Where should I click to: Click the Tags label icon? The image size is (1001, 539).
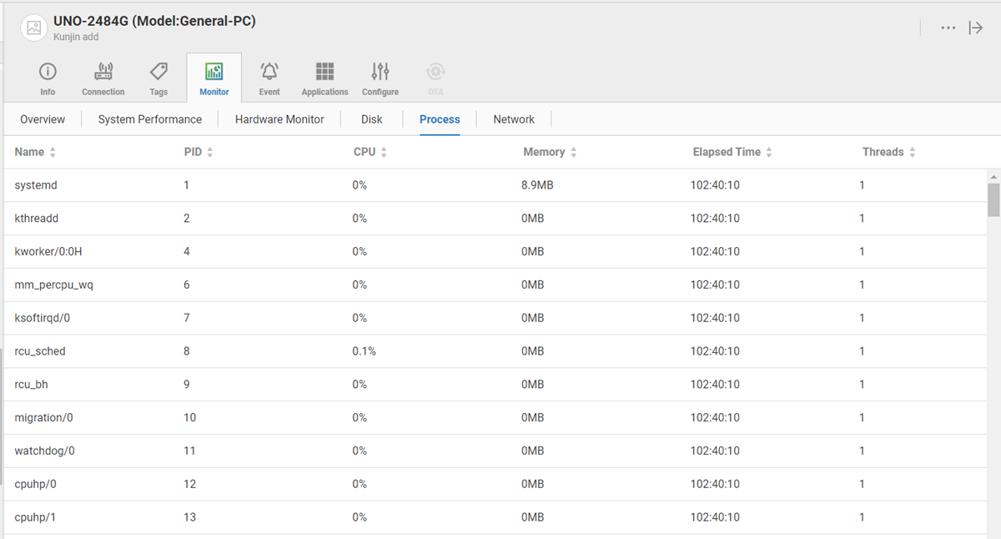pos(158,73)
